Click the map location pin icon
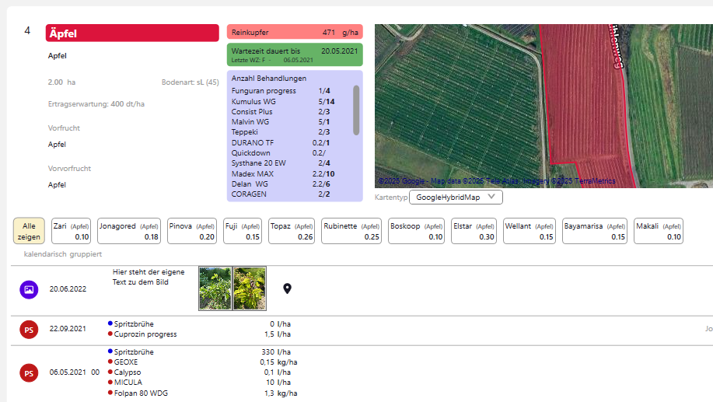This screenshot has height=402, width=713. 287,289
